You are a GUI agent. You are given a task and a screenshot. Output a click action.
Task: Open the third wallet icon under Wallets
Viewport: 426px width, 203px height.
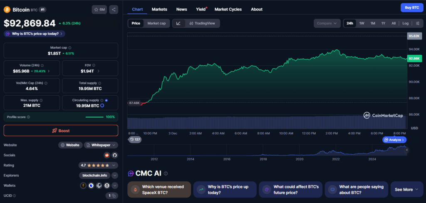(99, 186)
